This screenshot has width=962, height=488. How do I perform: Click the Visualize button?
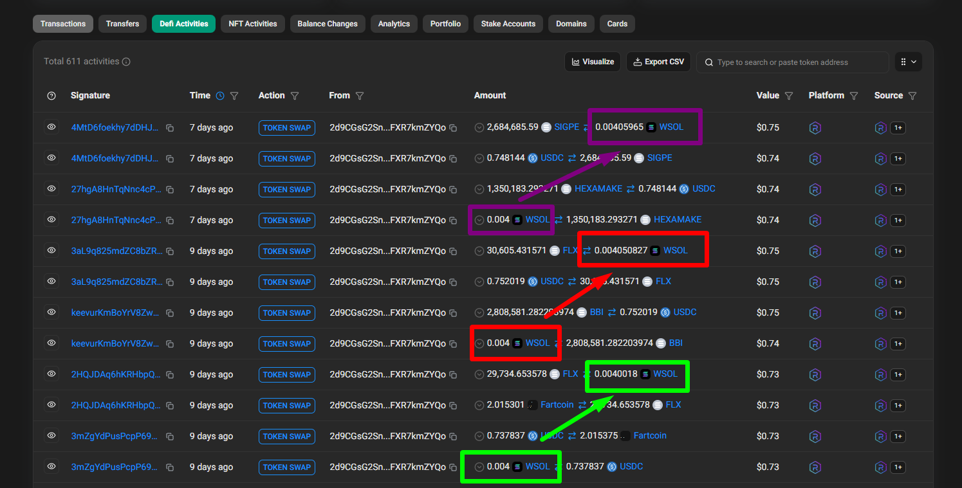(x=592, y=62)
